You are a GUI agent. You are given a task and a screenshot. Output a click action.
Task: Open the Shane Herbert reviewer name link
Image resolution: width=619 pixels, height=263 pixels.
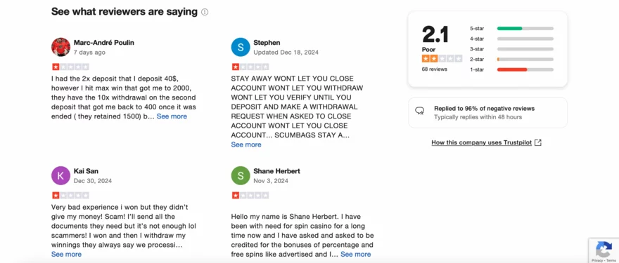(x=276, y=171)
